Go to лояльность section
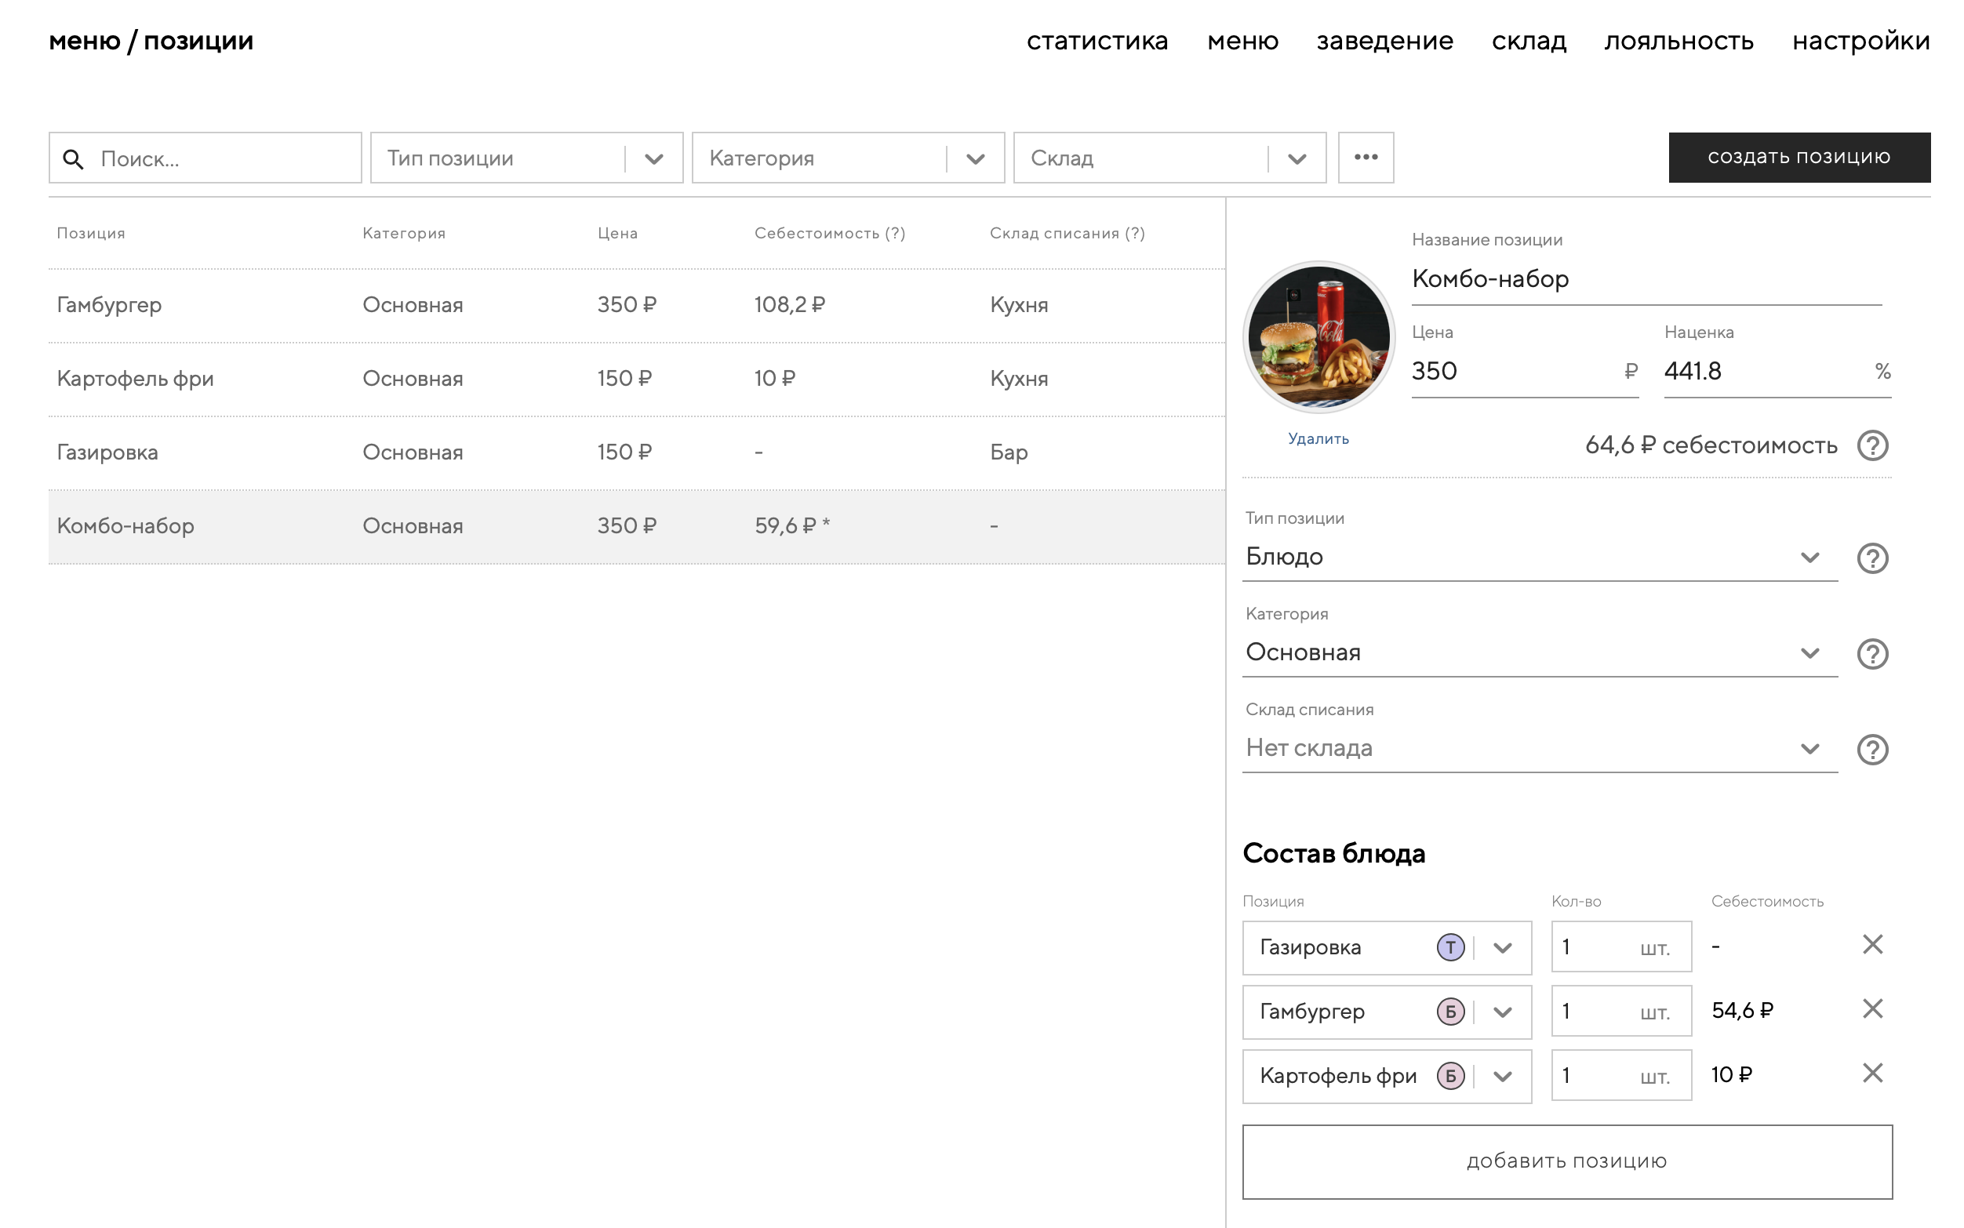The image size is (1964, 1228). [x=1678, y=41]
